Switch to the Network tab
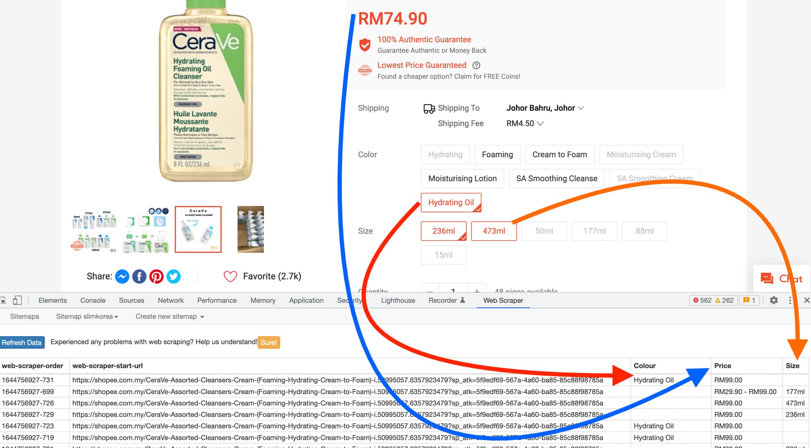 point(171,300)
